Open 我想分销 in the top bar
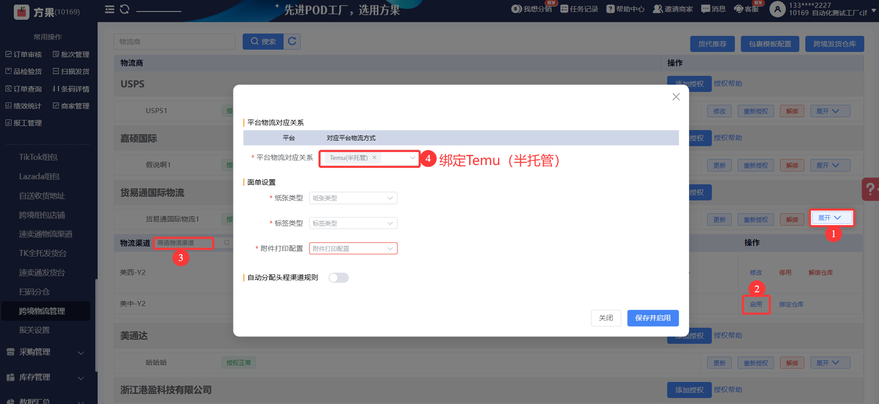Screen dimensions: 879x404 (x=532, y=9)
